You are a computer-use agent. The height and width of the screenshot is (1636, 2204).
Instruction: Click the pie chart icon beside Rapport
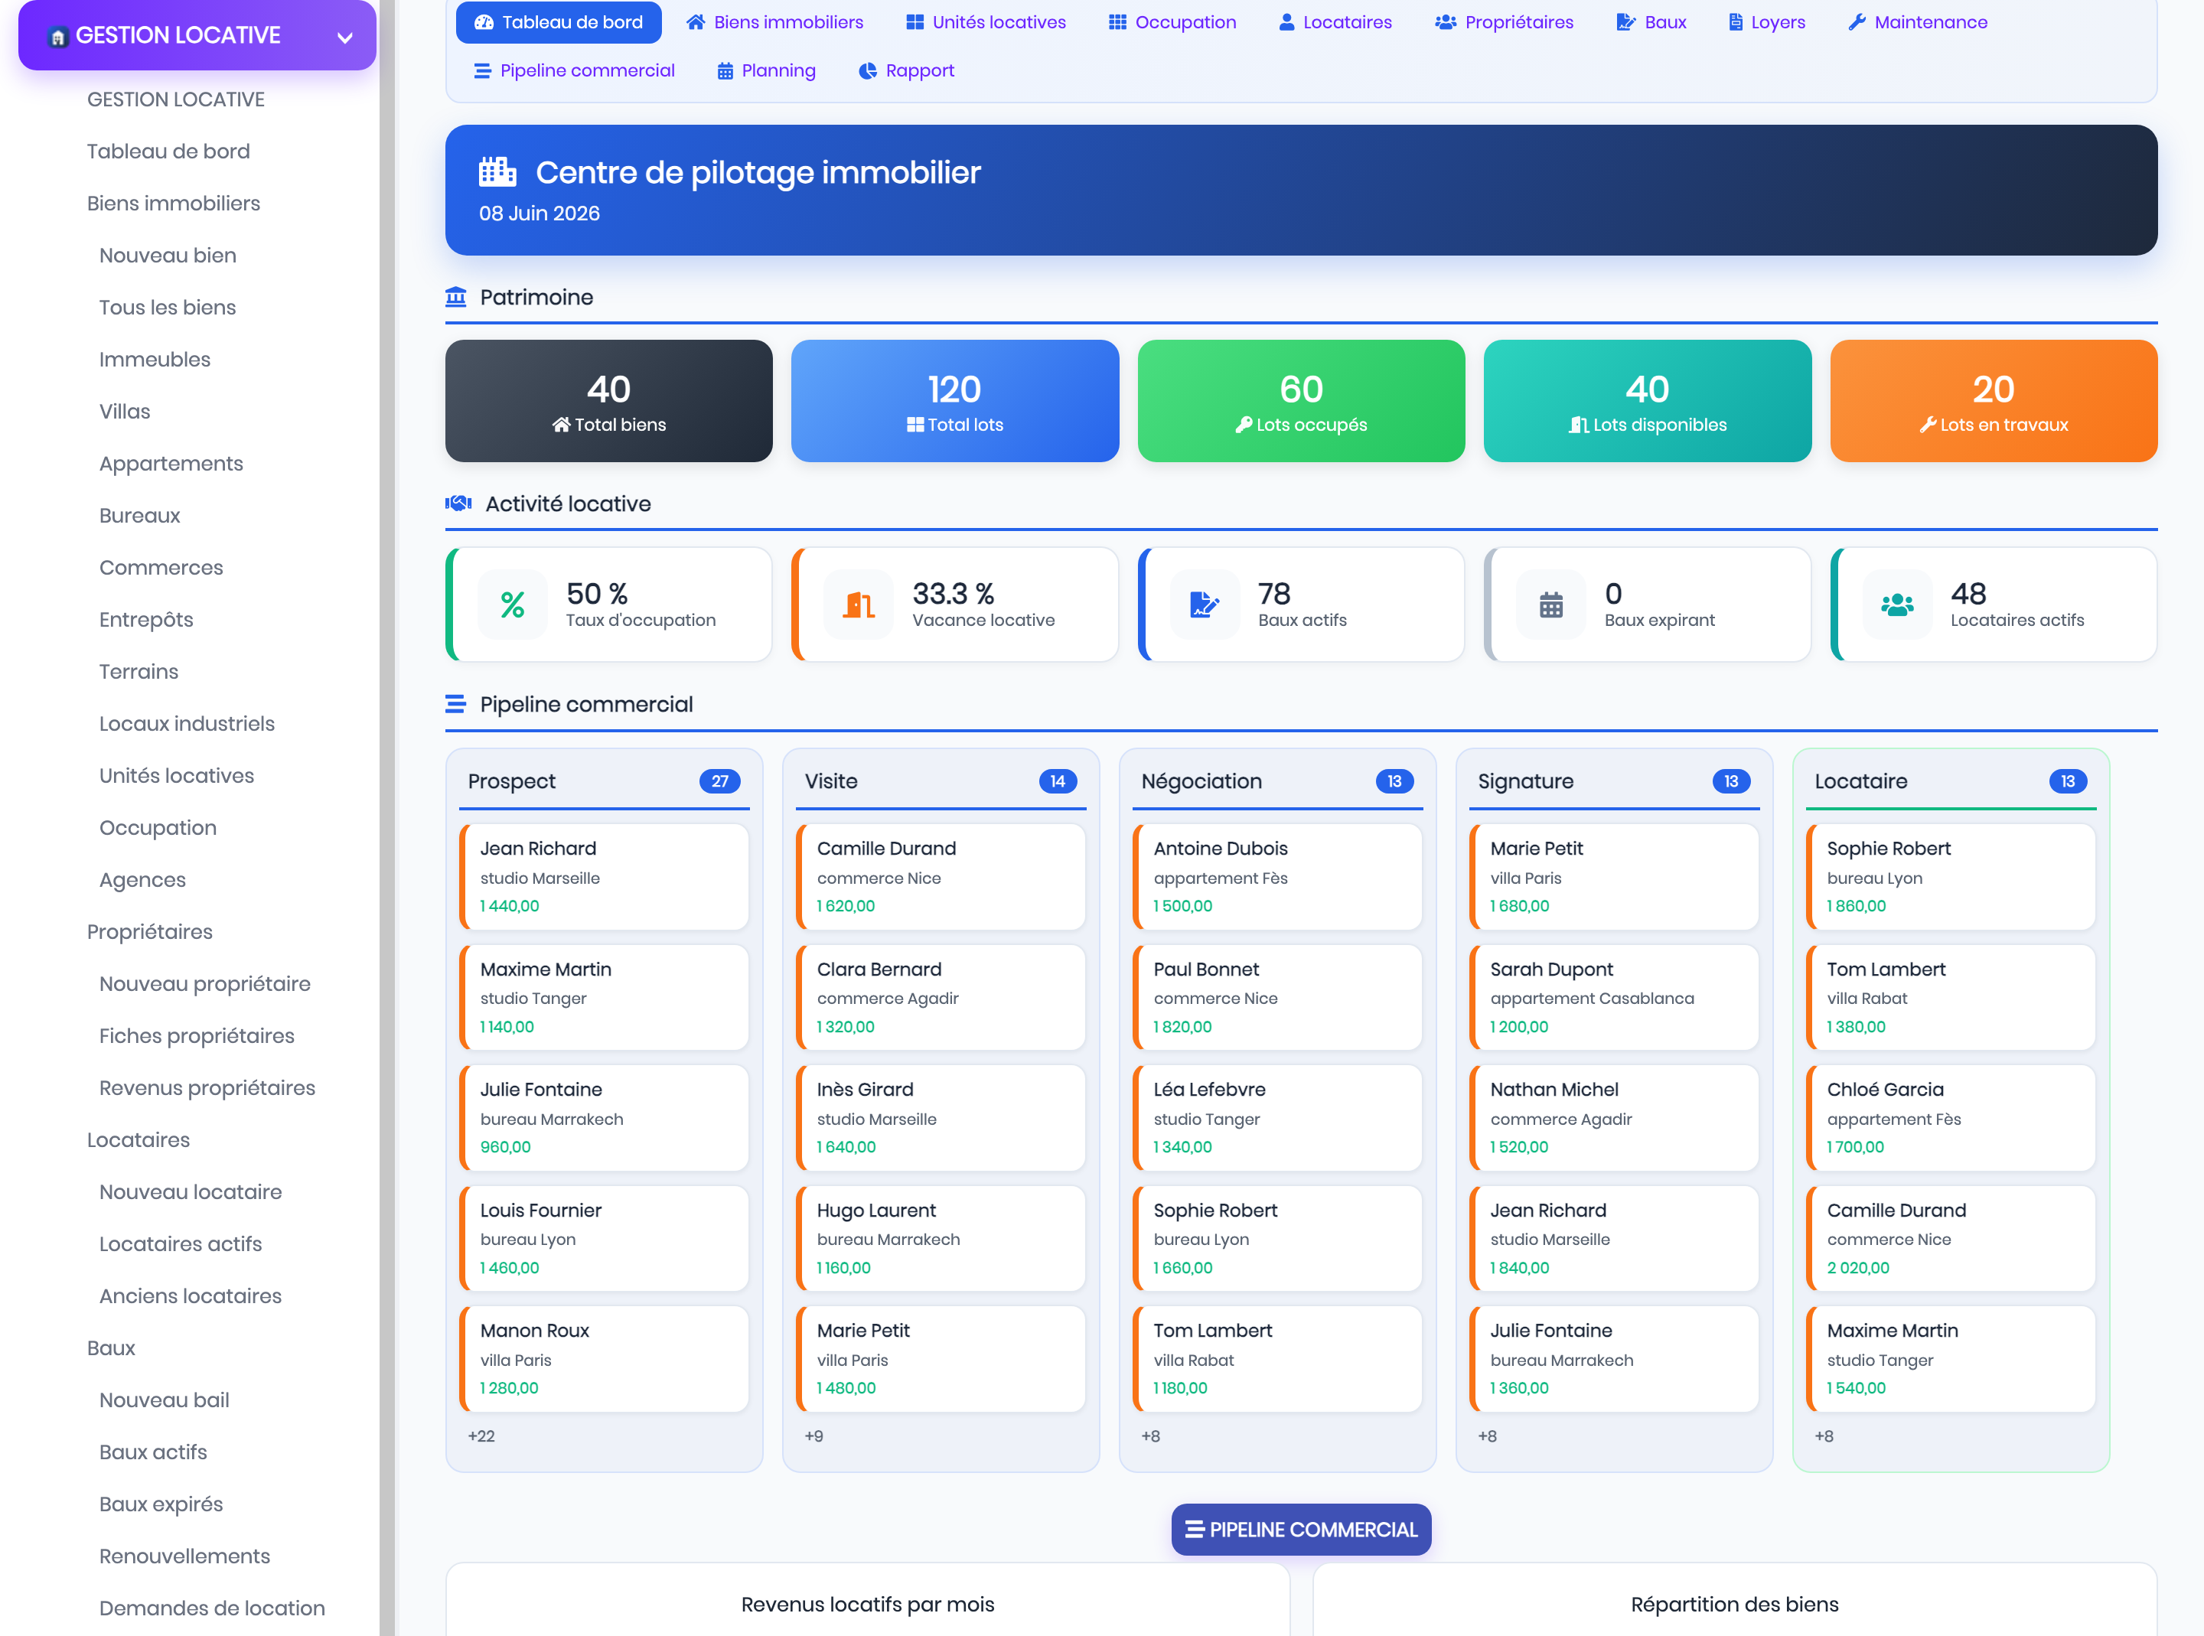click(867, 71)
